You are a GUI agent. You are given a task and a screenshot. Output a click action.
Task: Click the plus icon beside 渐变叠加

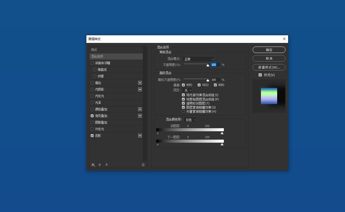pyautogui.click(x=140, y=116)
